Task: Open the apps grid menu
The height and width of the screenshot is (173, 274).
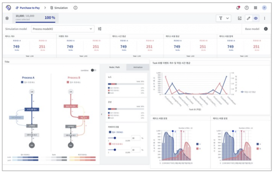Action: pos(255,8)
